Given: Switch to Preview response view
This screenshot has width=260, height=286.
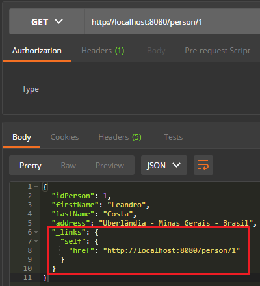Looking at the screenshot, I should tap(110, 166).
